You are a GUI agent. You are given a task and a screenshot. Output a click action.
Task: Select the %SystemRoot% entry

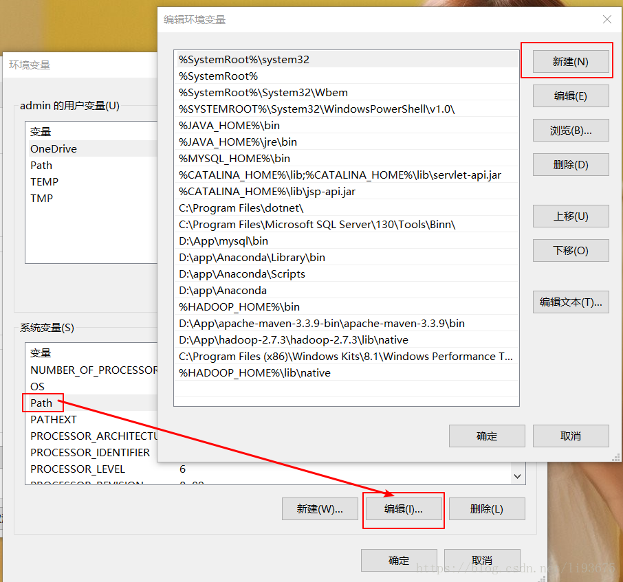pos(347,76)
